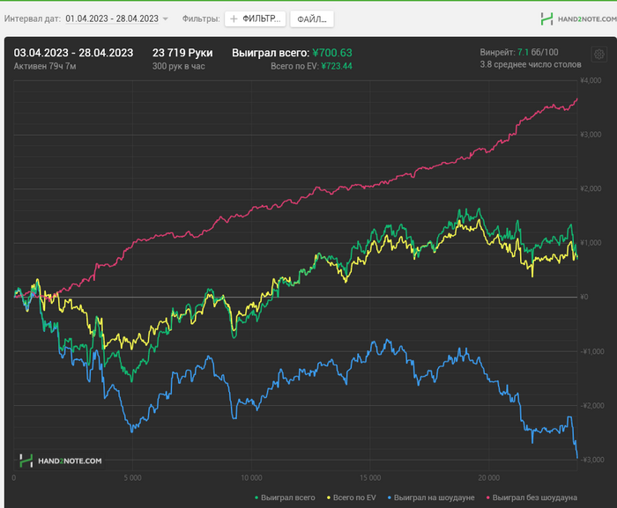Viewport: 617px width, 508px height.
Task: Open the date interval dropdown arrow
Action: pyautogui.click(x=166, y=18)
